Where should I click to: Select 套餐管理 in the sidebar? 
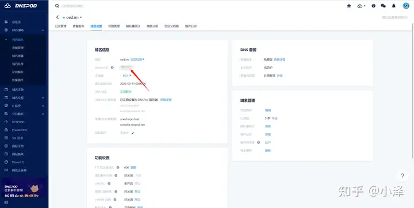click(18, 48)
